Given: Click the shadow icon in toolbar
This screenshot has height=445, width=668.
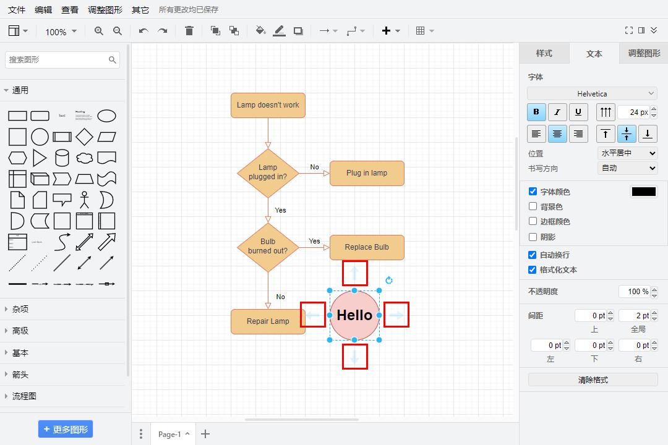Looking at the screenshot, I should coord(298,31).
